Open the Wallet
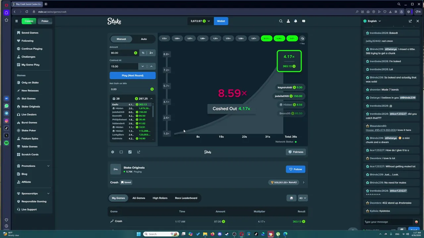 pos(221,21)
